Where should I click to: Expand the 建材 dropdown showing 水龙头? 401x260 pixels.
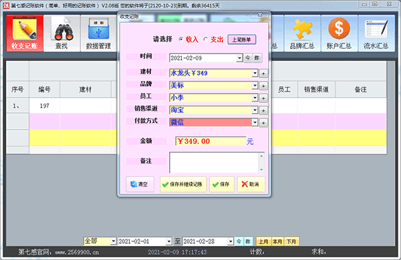click(x=255, y=73)
